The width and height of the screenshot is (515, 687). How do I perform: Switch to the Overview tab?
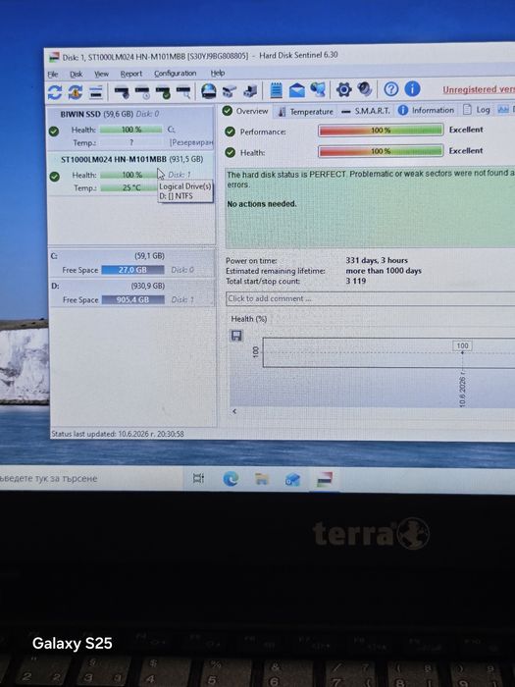[245, 111]
